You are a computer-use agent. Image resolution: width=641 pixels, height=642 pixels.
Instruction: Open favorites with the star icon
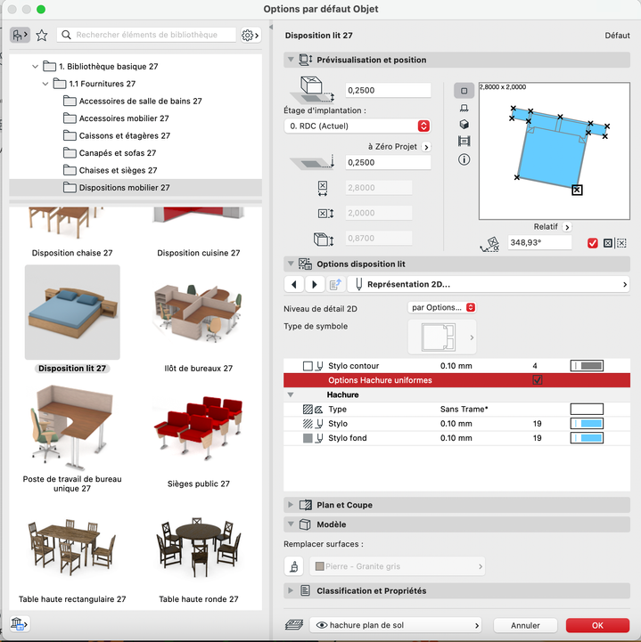click(x=41, y=36)
